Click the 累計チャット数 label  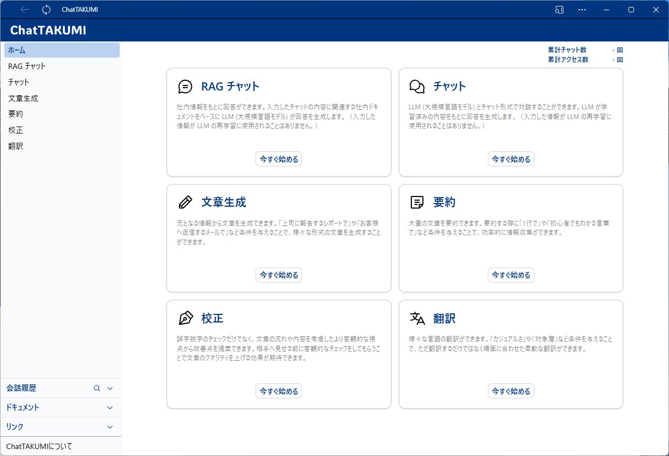point(567,50)
